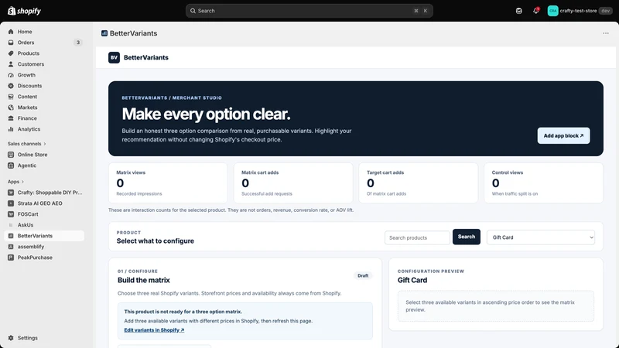Expand the Sales channels section

(26, 144)
